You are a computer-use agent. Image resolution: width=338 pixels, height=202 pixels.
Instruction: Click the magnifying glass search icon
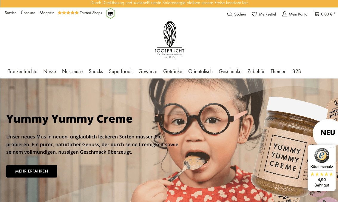pos(230,14)
